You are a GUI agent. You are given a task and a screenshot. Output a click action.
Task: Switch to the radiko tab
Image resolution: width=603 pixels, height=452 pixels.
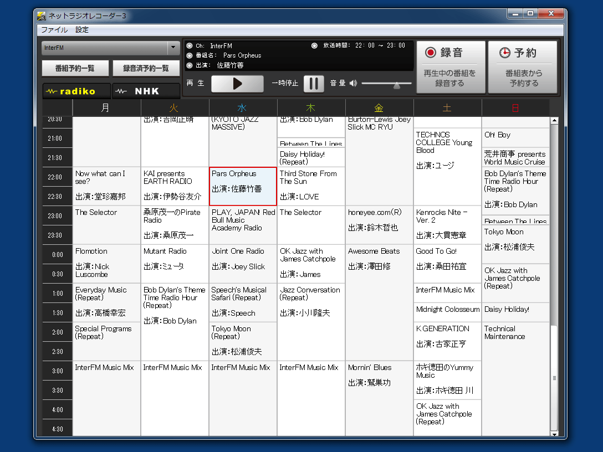click(76, 91)
